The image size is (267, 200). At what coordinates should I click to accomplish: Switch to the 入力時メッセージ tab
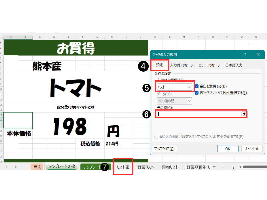[181, 65]
